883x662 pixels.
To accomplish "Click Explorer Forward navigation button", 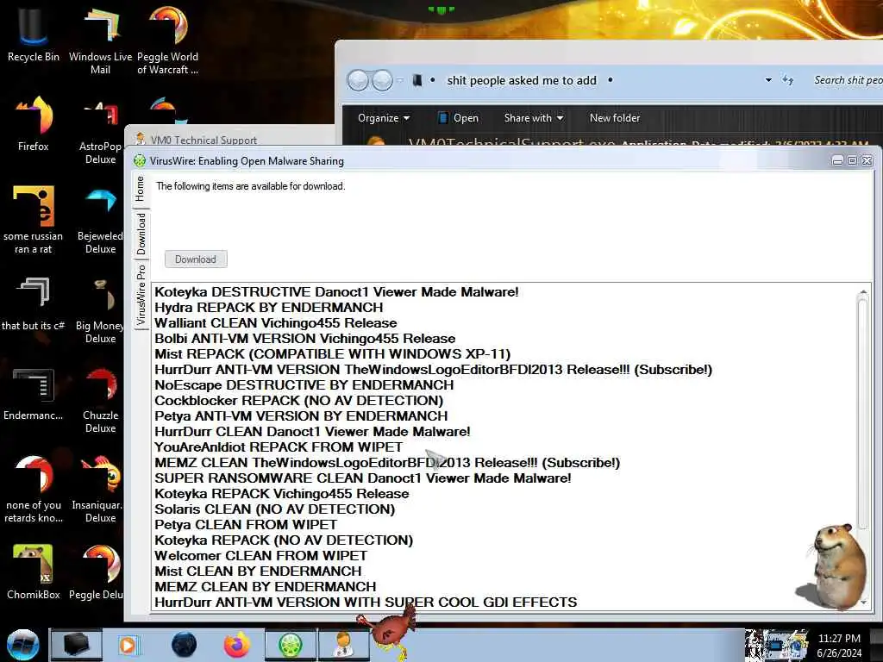I will (382, 80).
